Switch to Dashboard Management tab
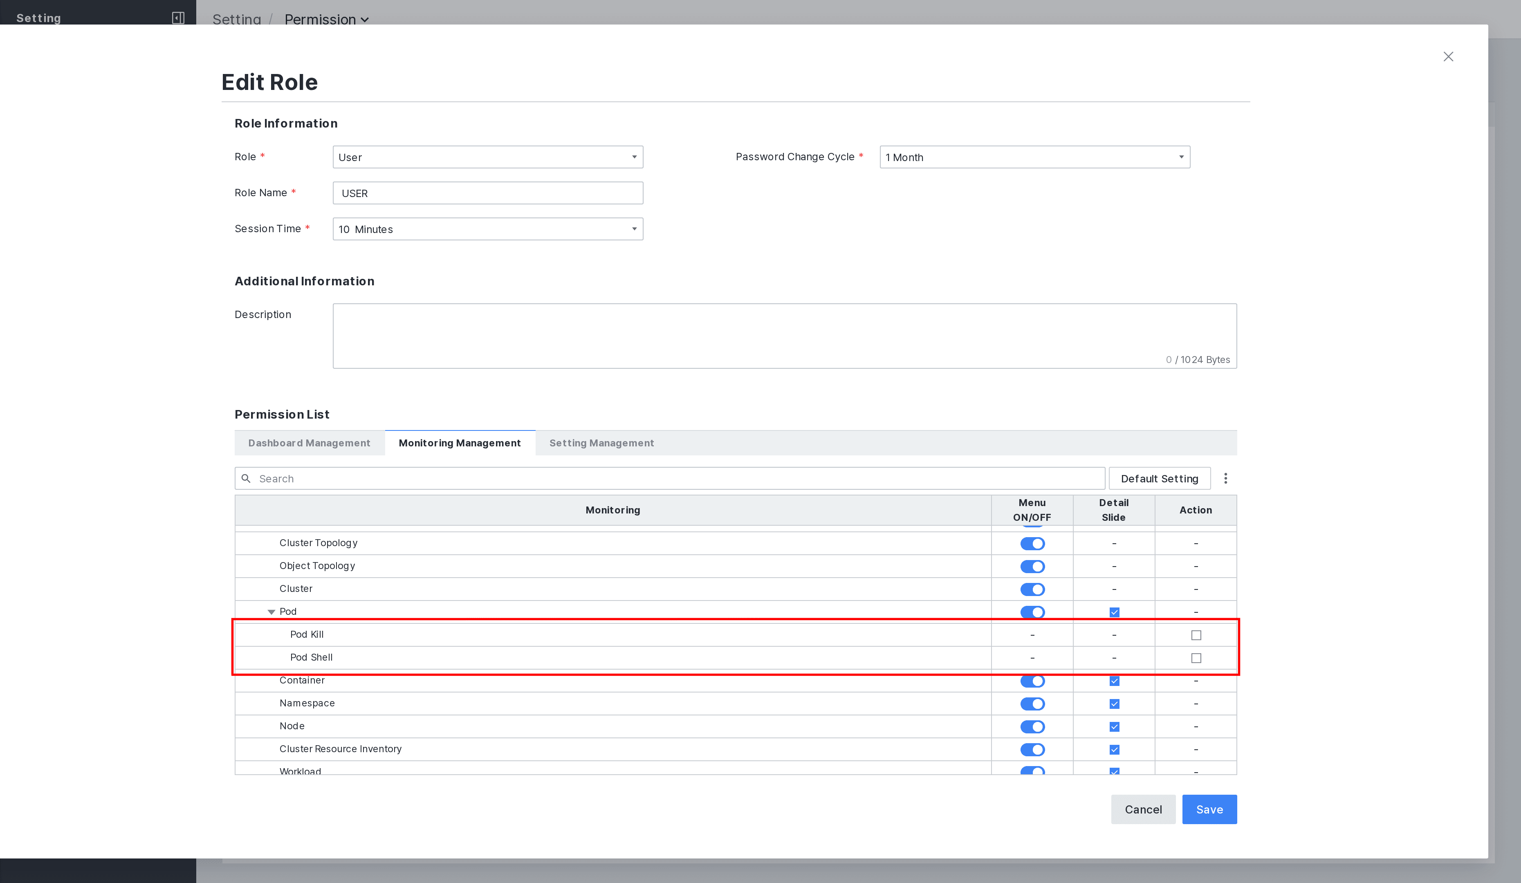Image resolution: width=1521 pixels, height=883 pixels. coord(309,443)
